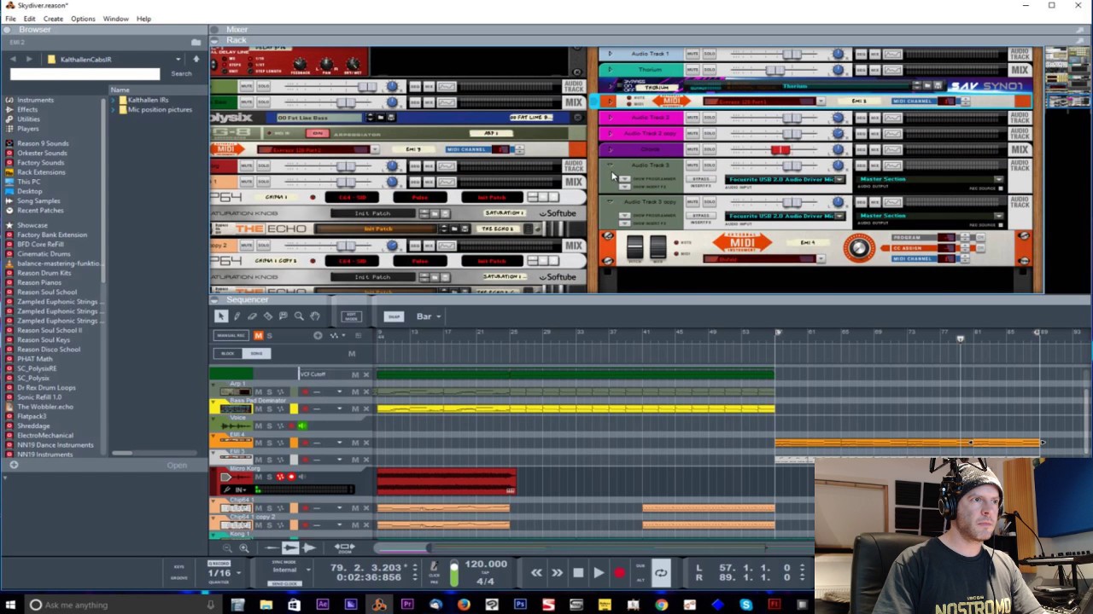
Task: Open the File menu
Action: 10,19
